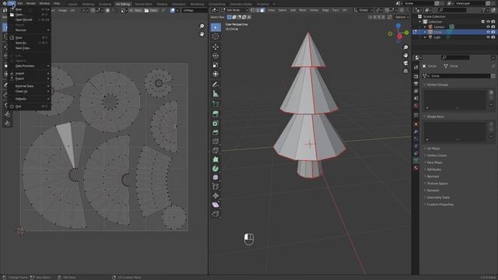The image size is (498, 280).
Task: Enable face select mode in 3D viewport
Action: click(262, 10)
